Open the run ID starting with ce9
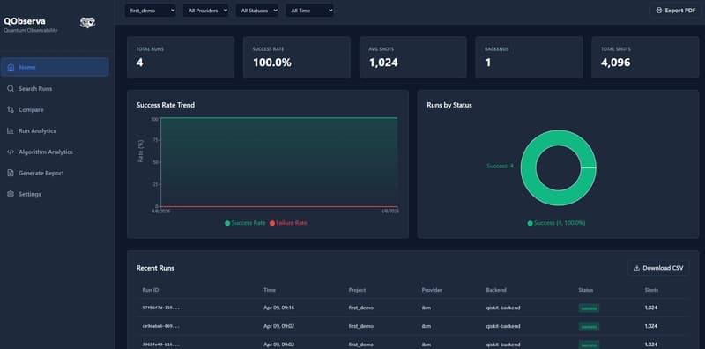 pyautogui.click(x=161, y=326)
